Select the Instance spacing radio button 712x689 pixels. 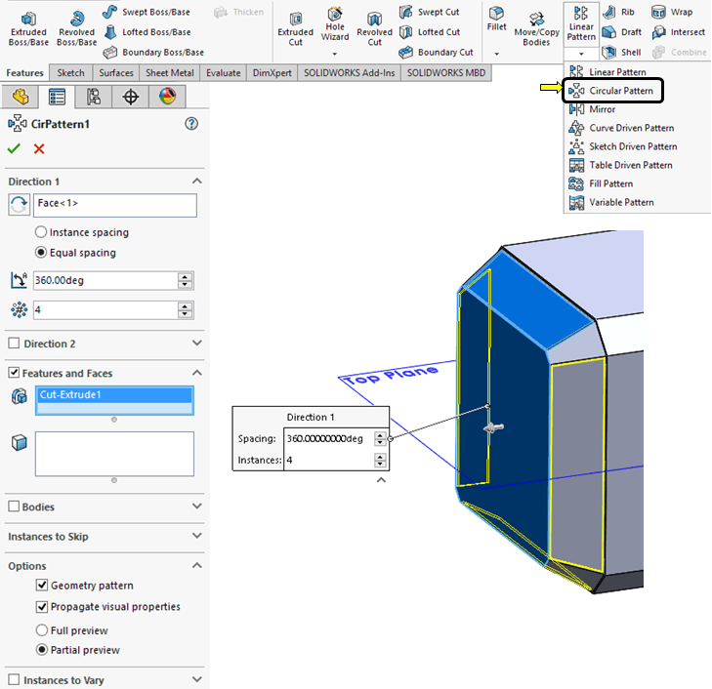click(x=41, y=232)
